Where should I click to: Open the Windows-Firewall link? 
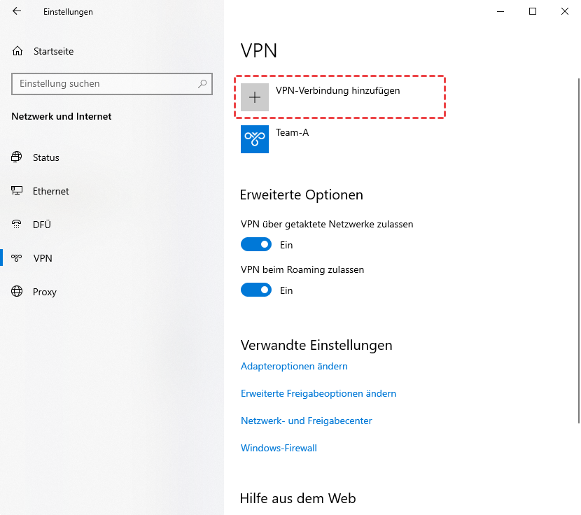(279, 448)
